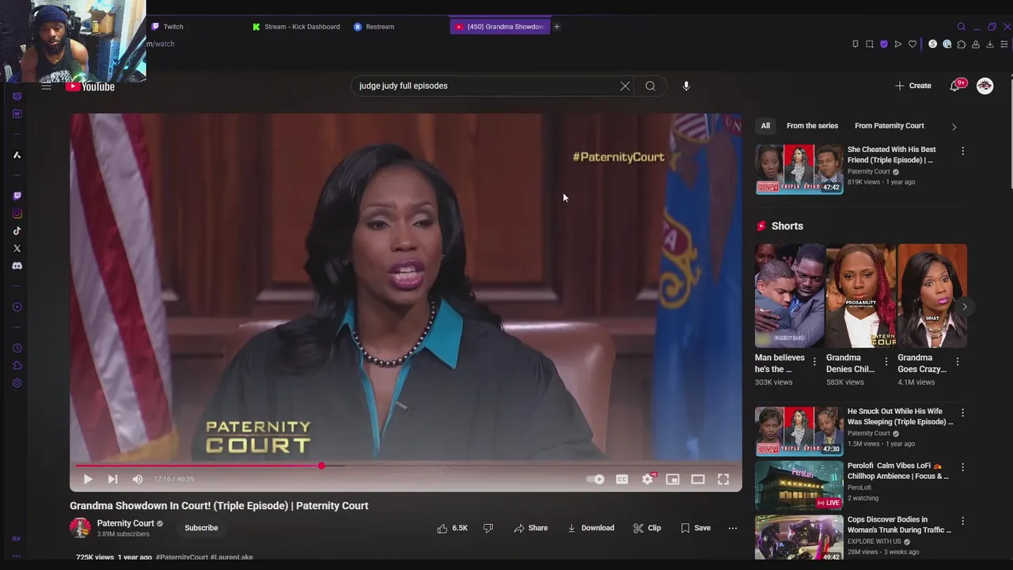This screenshot has width=1013, height=570.
Task: Open Discord in browser sidebar
Action: click(x=17, y=266)
